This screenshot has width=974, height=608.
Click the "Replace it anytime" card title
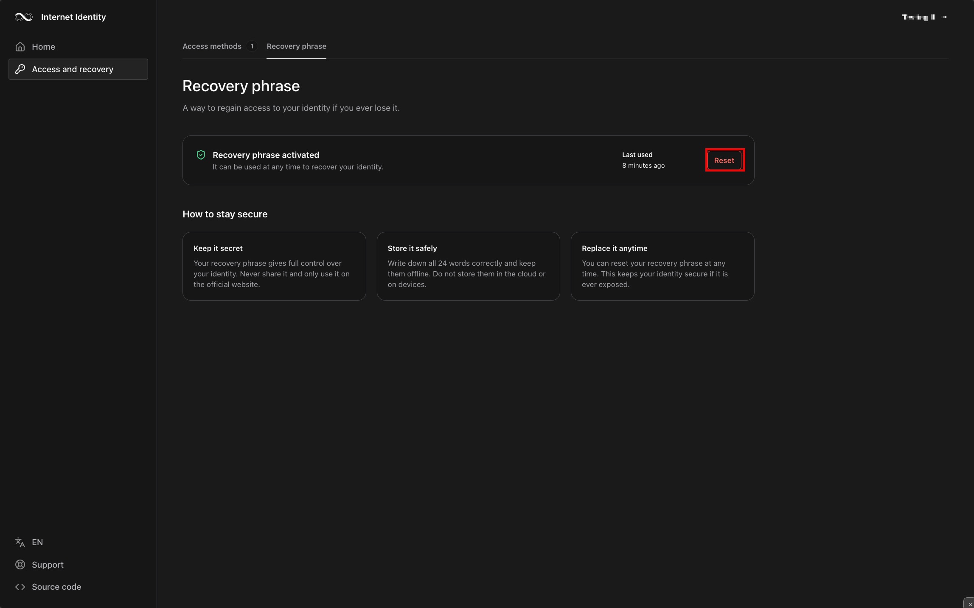[615, 248]
